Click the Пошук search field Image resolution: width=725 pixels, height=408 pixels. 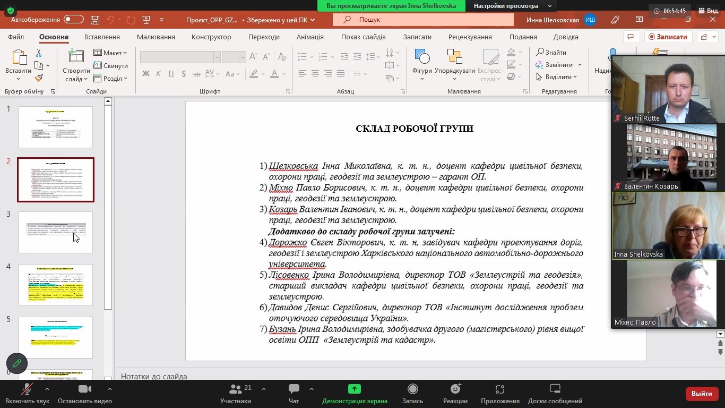coord(423,20)
